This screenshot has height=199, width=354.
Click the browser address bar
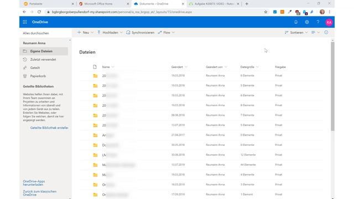pyautogui.click(x=154, y=12)
